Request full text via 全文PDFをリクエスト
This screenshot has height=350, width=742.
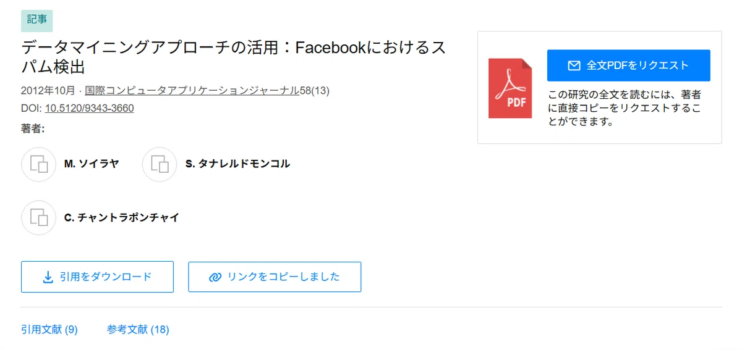click(x=628, y=65)
